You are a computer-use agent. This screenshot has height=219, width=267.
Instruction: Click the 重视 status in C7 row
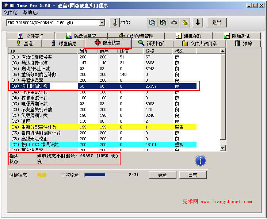(x=179, y=145)
